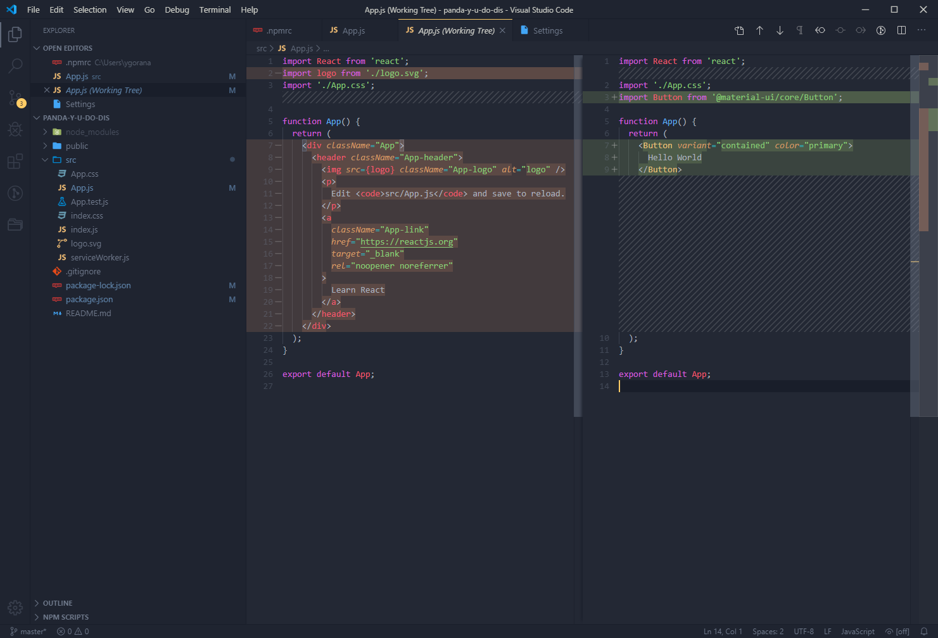
Task: Click the Open File icon in editor toolbar
Action: click(x=739, y=30)
